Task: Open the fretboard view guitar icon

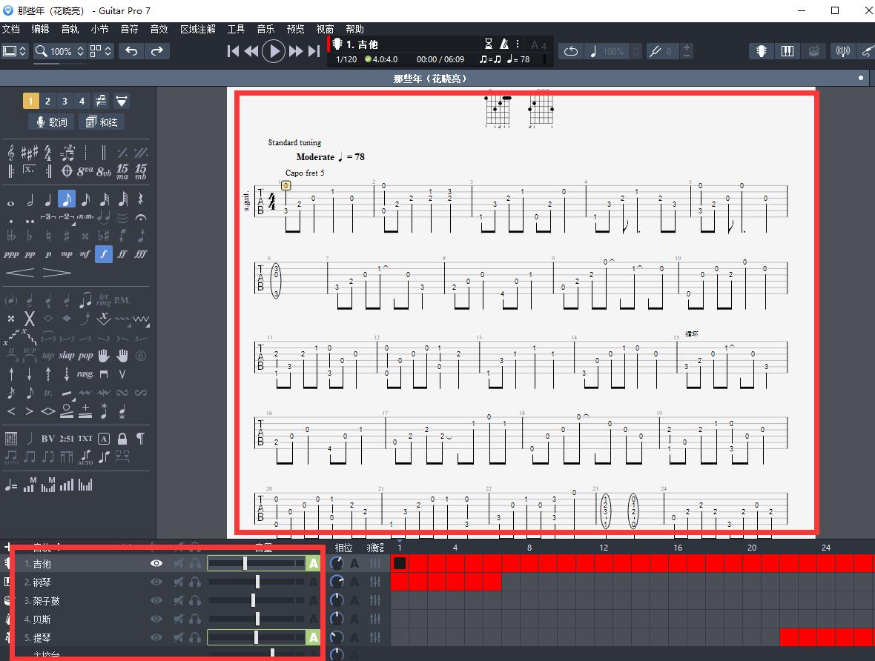Action: click(761, 51)
